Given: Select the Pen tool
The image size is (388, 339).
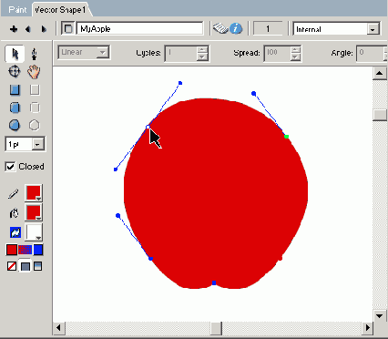Looking at the screenshot, I should (35, 54).
